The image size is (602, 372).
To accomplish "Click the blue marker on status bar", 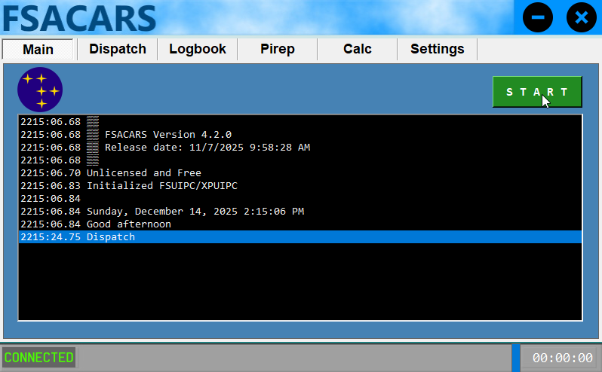I will [516, 358].
